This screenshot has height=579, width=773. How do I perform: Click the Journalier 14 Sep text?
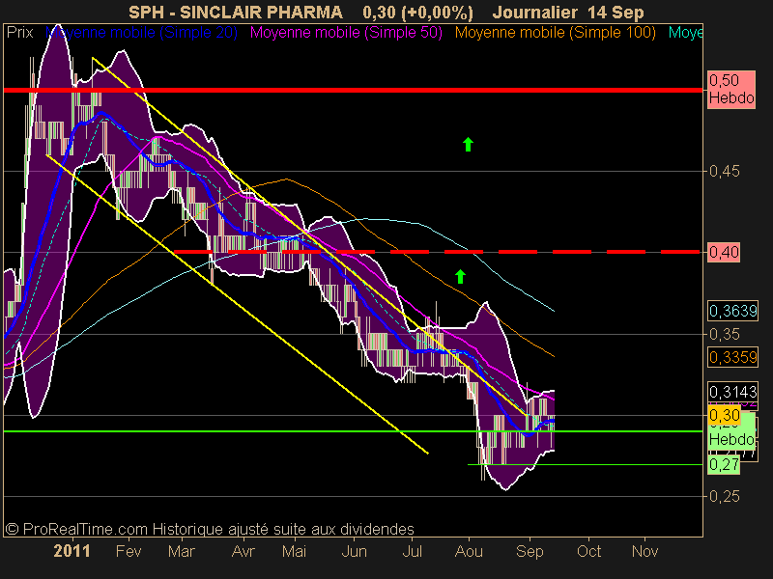point(568,12)
